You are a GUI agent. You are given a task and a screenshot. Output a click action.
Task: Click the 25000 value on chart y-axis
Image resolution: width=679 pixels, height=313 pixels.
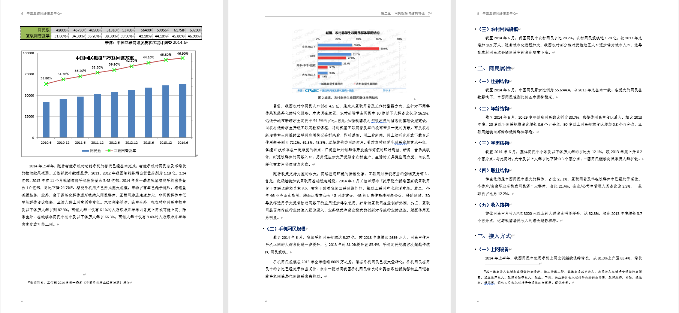coord(29,116)
